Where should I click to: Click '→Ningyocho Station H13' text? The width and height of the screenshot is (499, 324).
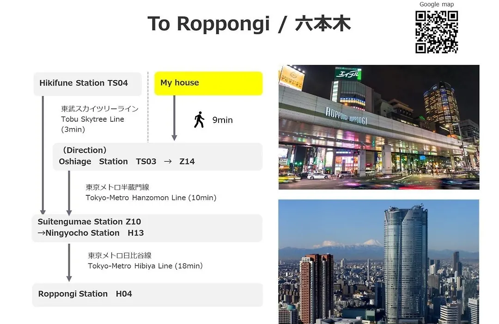coord(91,233)
